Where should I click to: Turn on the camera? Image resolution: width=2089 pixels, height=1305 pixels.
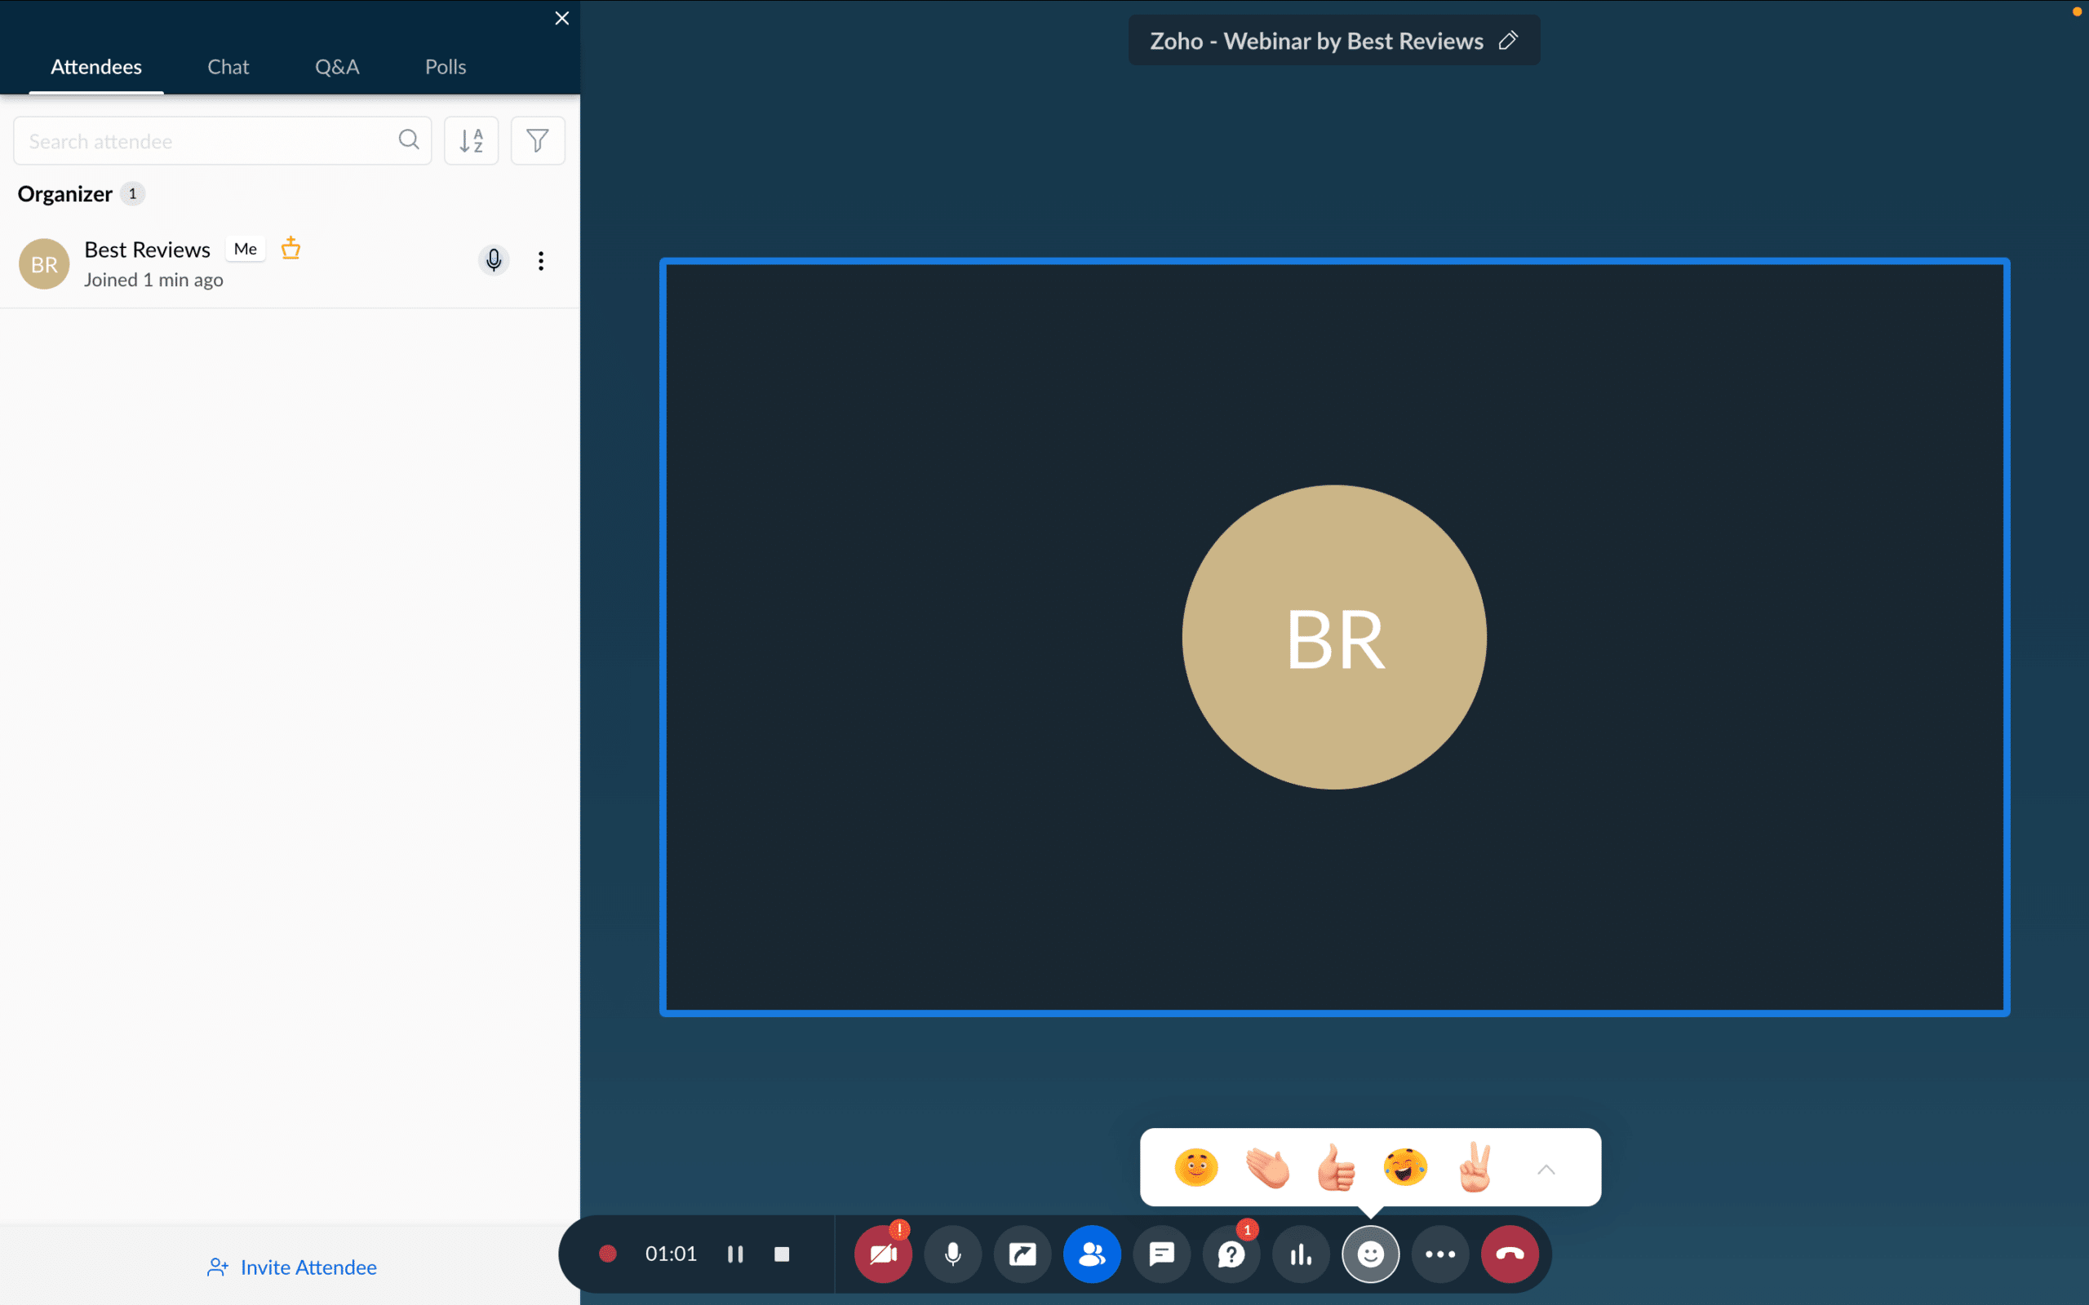(883, 1254)
